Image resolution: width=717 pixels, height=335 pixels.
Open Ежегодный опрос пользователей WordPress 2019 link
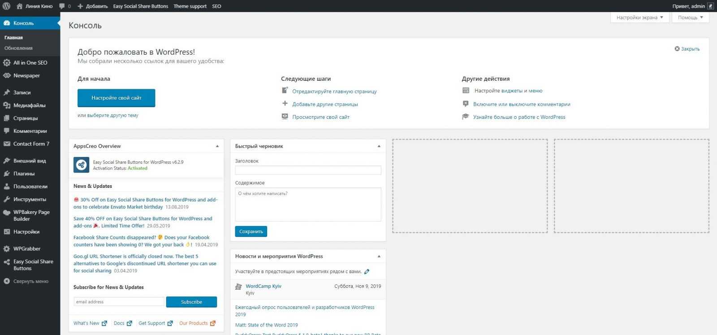(x=305, y=311)
